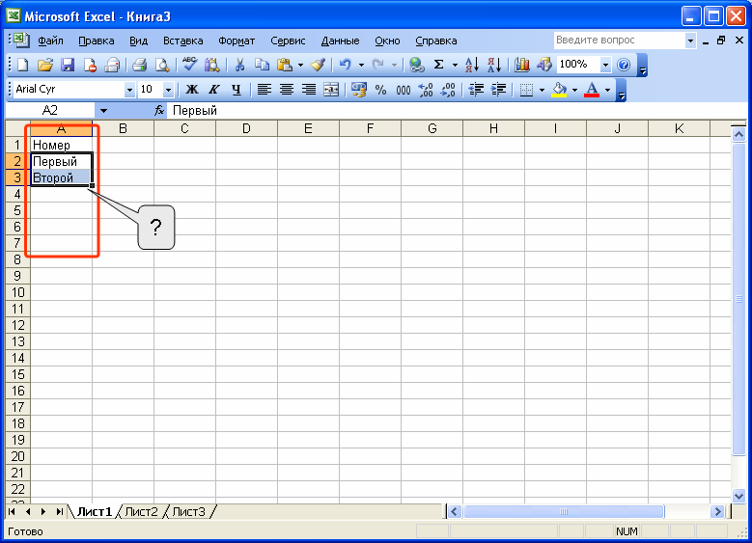Switch to the Лист3 sheet tab
752x543 pixels.
click(188, 512)
